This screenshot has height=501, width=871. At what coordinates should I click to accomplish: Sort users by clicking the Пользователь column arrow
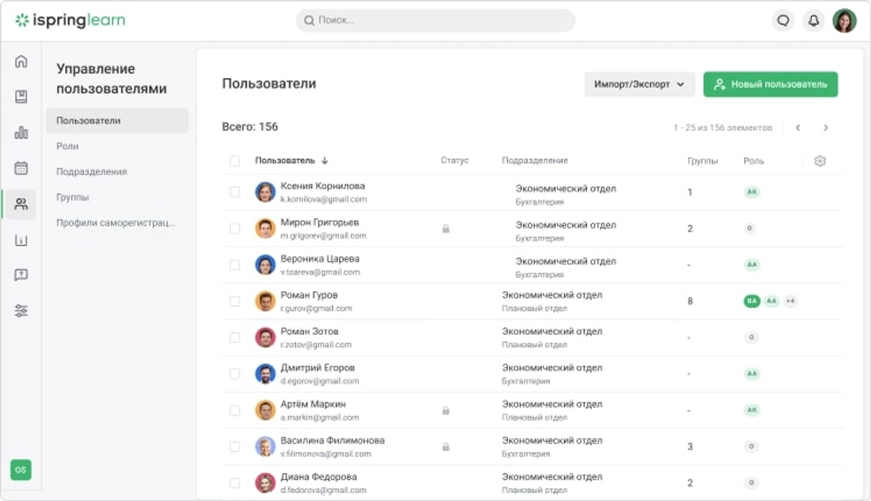pyautogui.click(x=324, y=161)
